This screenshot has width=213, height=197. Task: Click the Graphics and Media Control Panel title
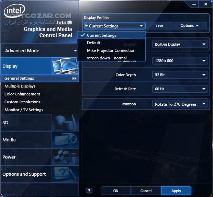pos(48,32)
